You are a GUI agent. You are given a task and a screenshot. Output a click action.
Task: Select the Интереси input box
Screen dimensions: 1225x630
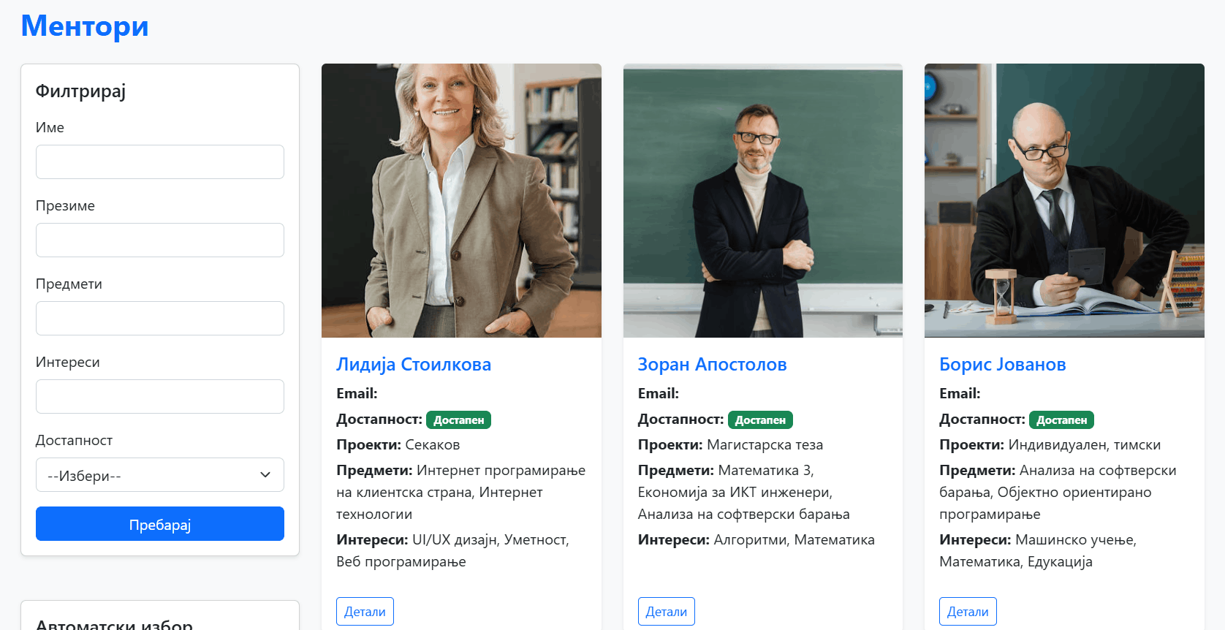(x=160, y=396)
